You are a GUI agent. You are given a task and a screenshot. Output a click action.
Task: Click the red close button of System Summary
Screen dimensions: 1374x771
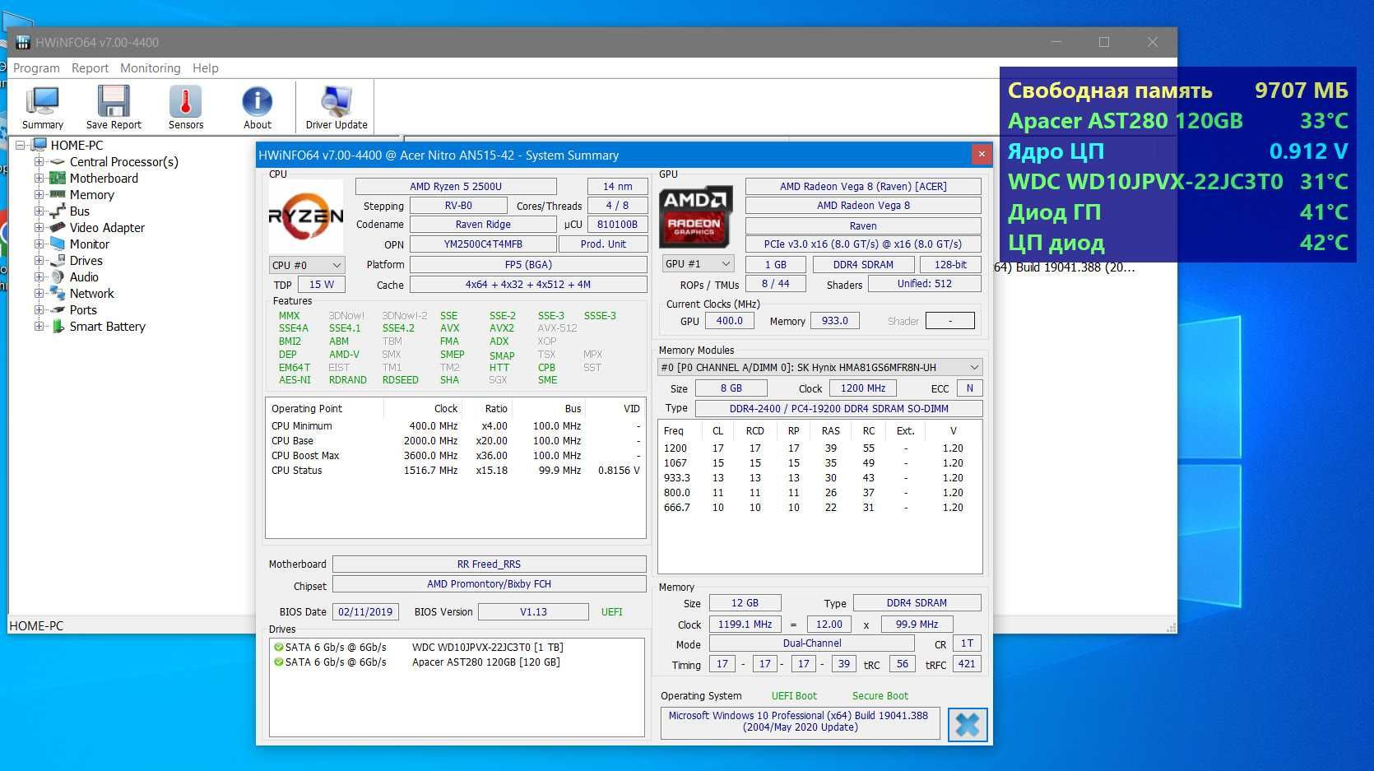click(x=981, y=154)
